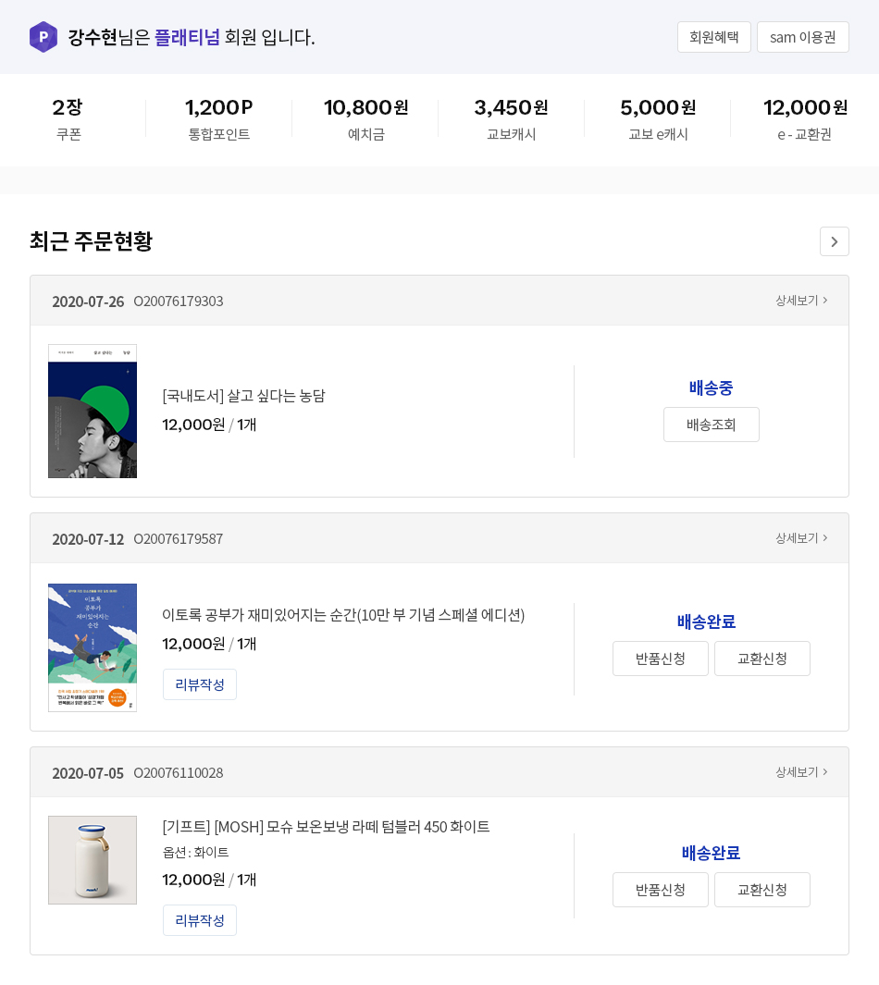Write a review for the MOSH tumbler

(200, 920)
